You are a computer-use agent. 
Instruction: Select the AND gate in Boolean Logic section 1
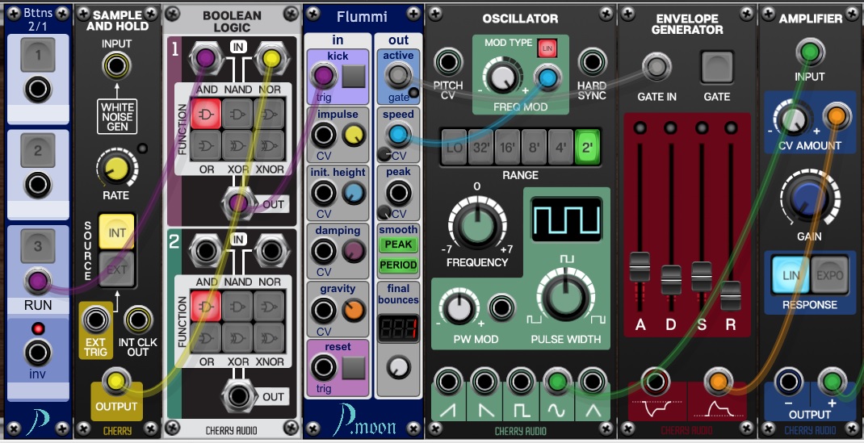207,113
